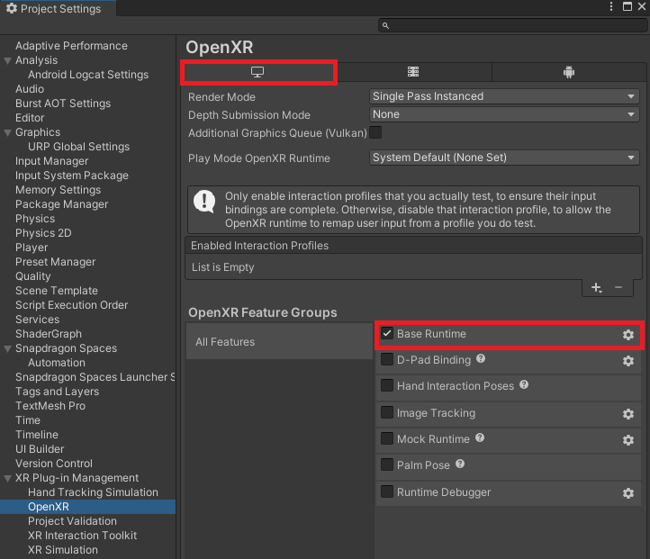Focus the settings search field
The image size is (650, 559).
512,26
